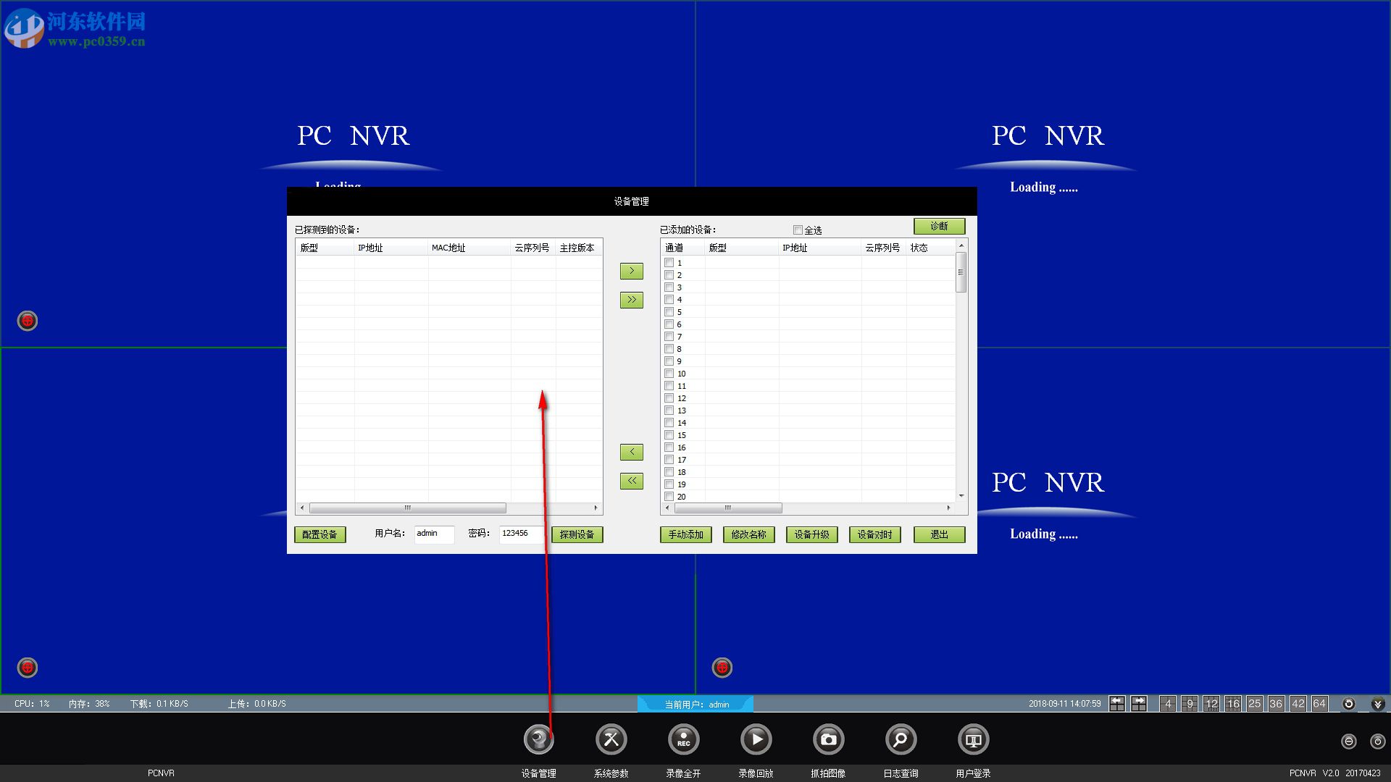Click the power icon at bottom right
1391x782 pixels.
[1378, 741]
